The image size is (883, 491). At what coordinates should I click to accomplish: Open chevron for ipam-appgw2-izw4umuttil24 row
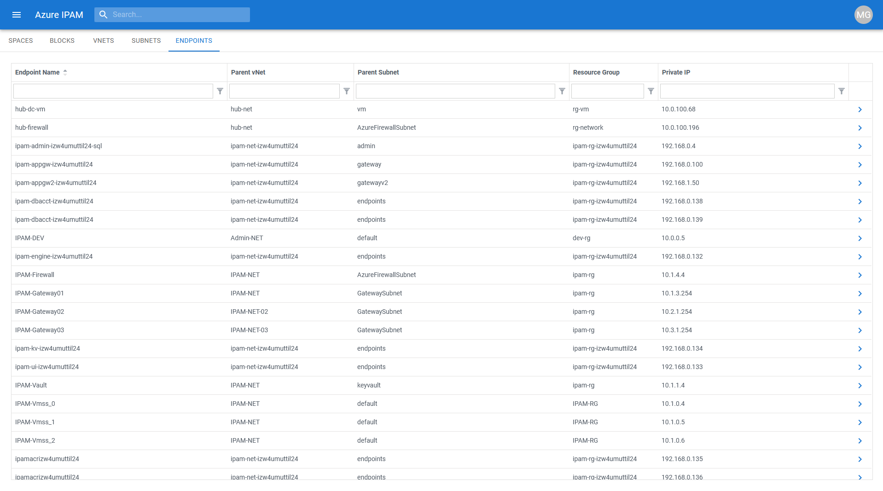(860, 183)
